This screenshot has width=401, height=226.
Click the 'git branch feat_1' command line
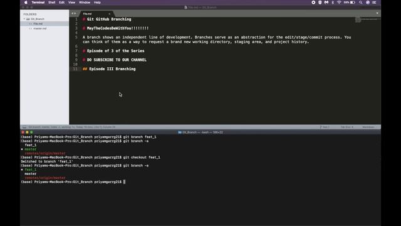click(x=88, y=137)
